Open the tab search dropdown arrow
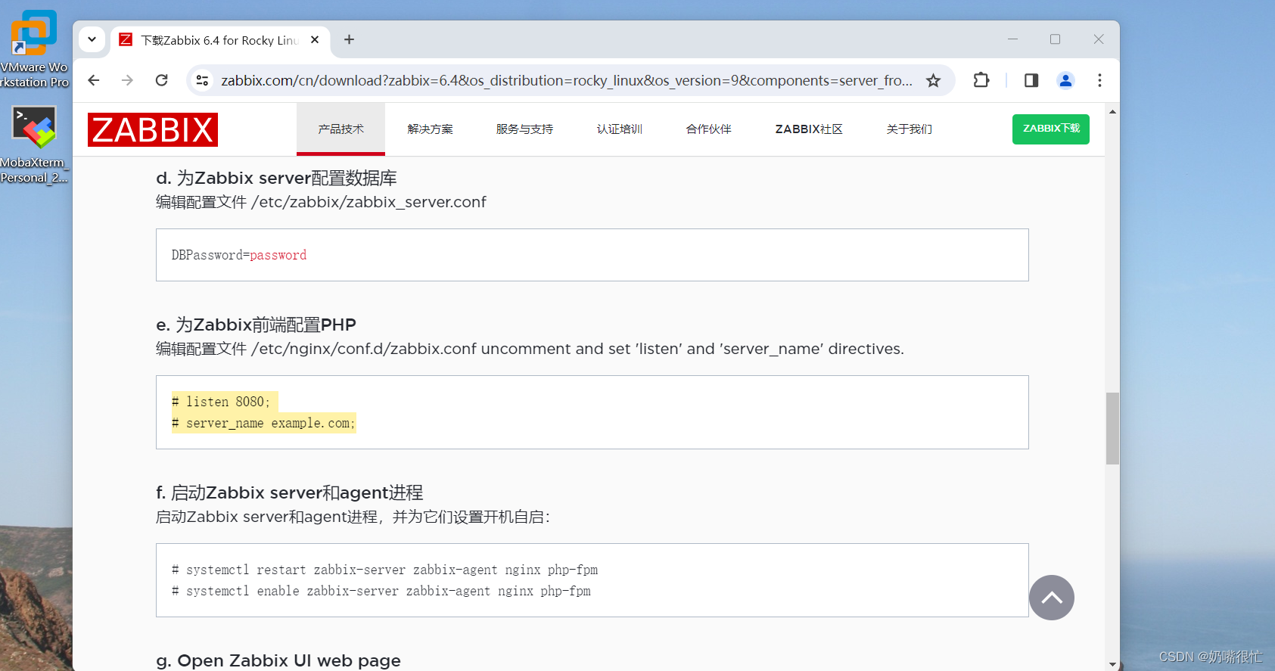This screenshot has height=671, width=1275. coord(92,39)
